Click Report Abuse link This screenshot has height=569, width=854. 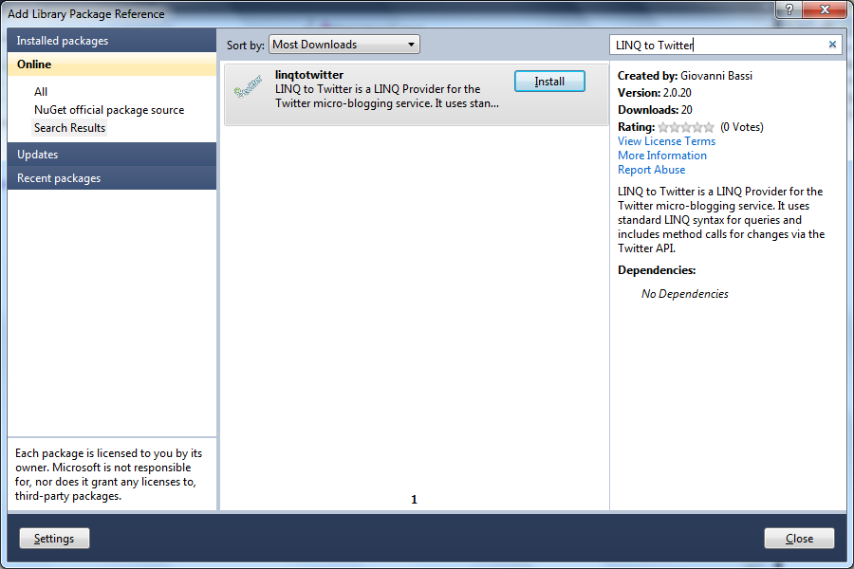tap(651, 170)
